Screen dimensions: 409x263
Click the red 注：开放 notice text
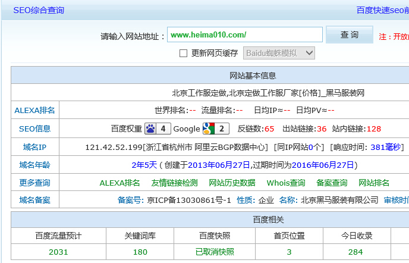click(x=394, y=36)
